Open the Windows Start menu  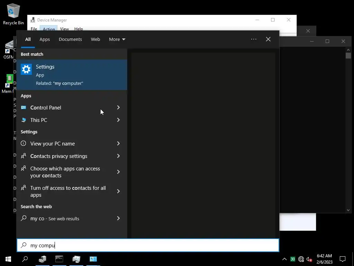[x=8, y=259]
